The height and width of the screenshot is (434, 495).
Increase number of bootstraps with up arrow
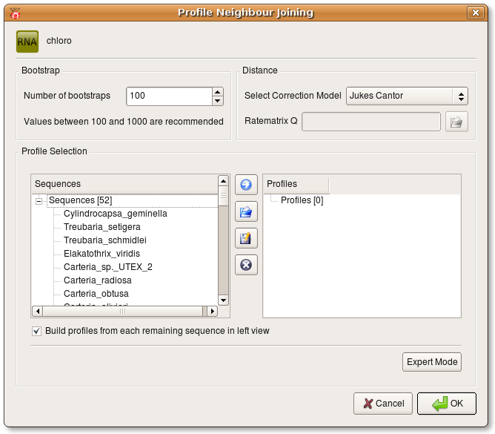pos(217,92)
